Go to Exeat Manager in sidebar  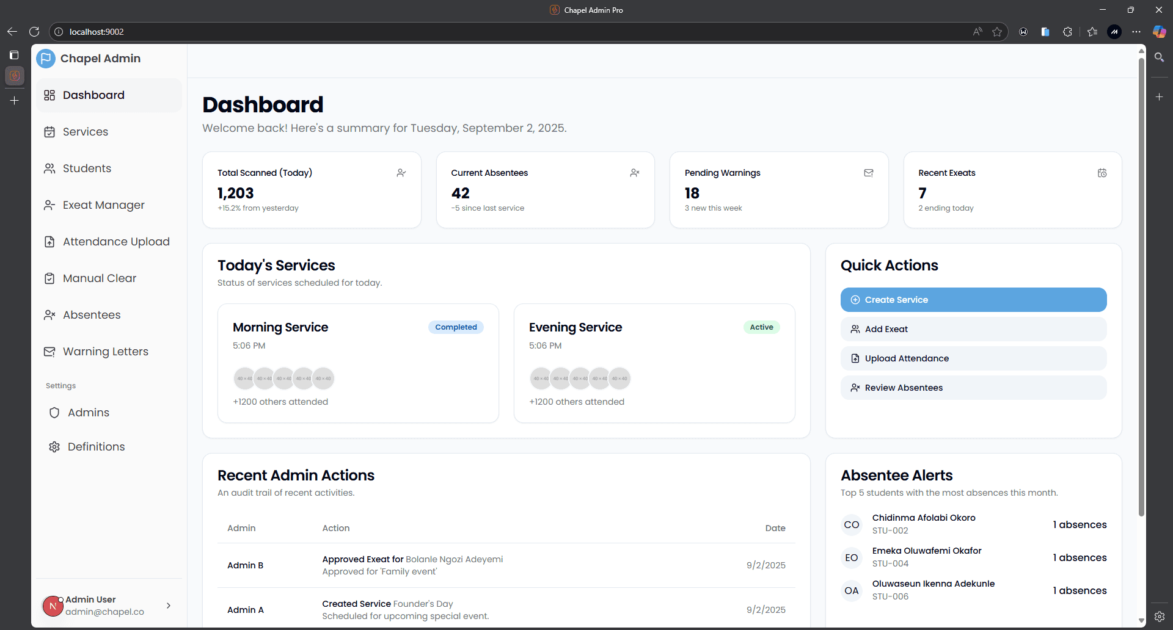coord(103,205)
